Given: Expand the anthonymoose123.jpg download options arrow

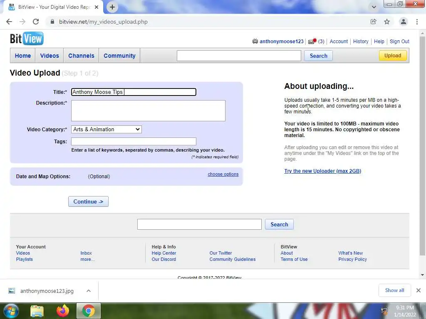Looking at the screenshot, I should 89,291.
